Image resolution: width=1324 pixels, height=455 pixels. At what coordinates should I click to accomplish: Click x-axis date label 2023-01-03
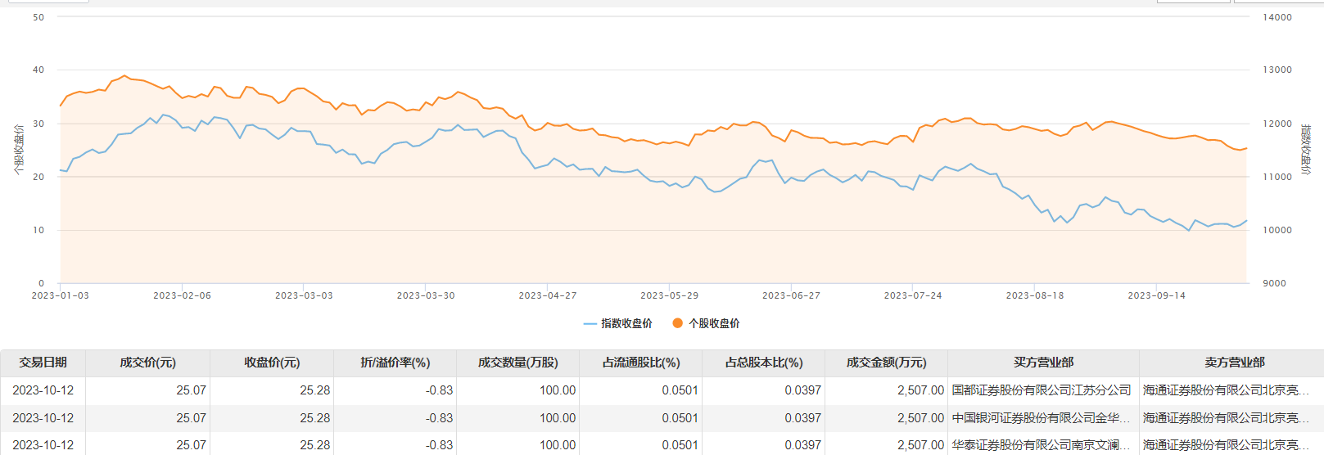pos(60,295)
